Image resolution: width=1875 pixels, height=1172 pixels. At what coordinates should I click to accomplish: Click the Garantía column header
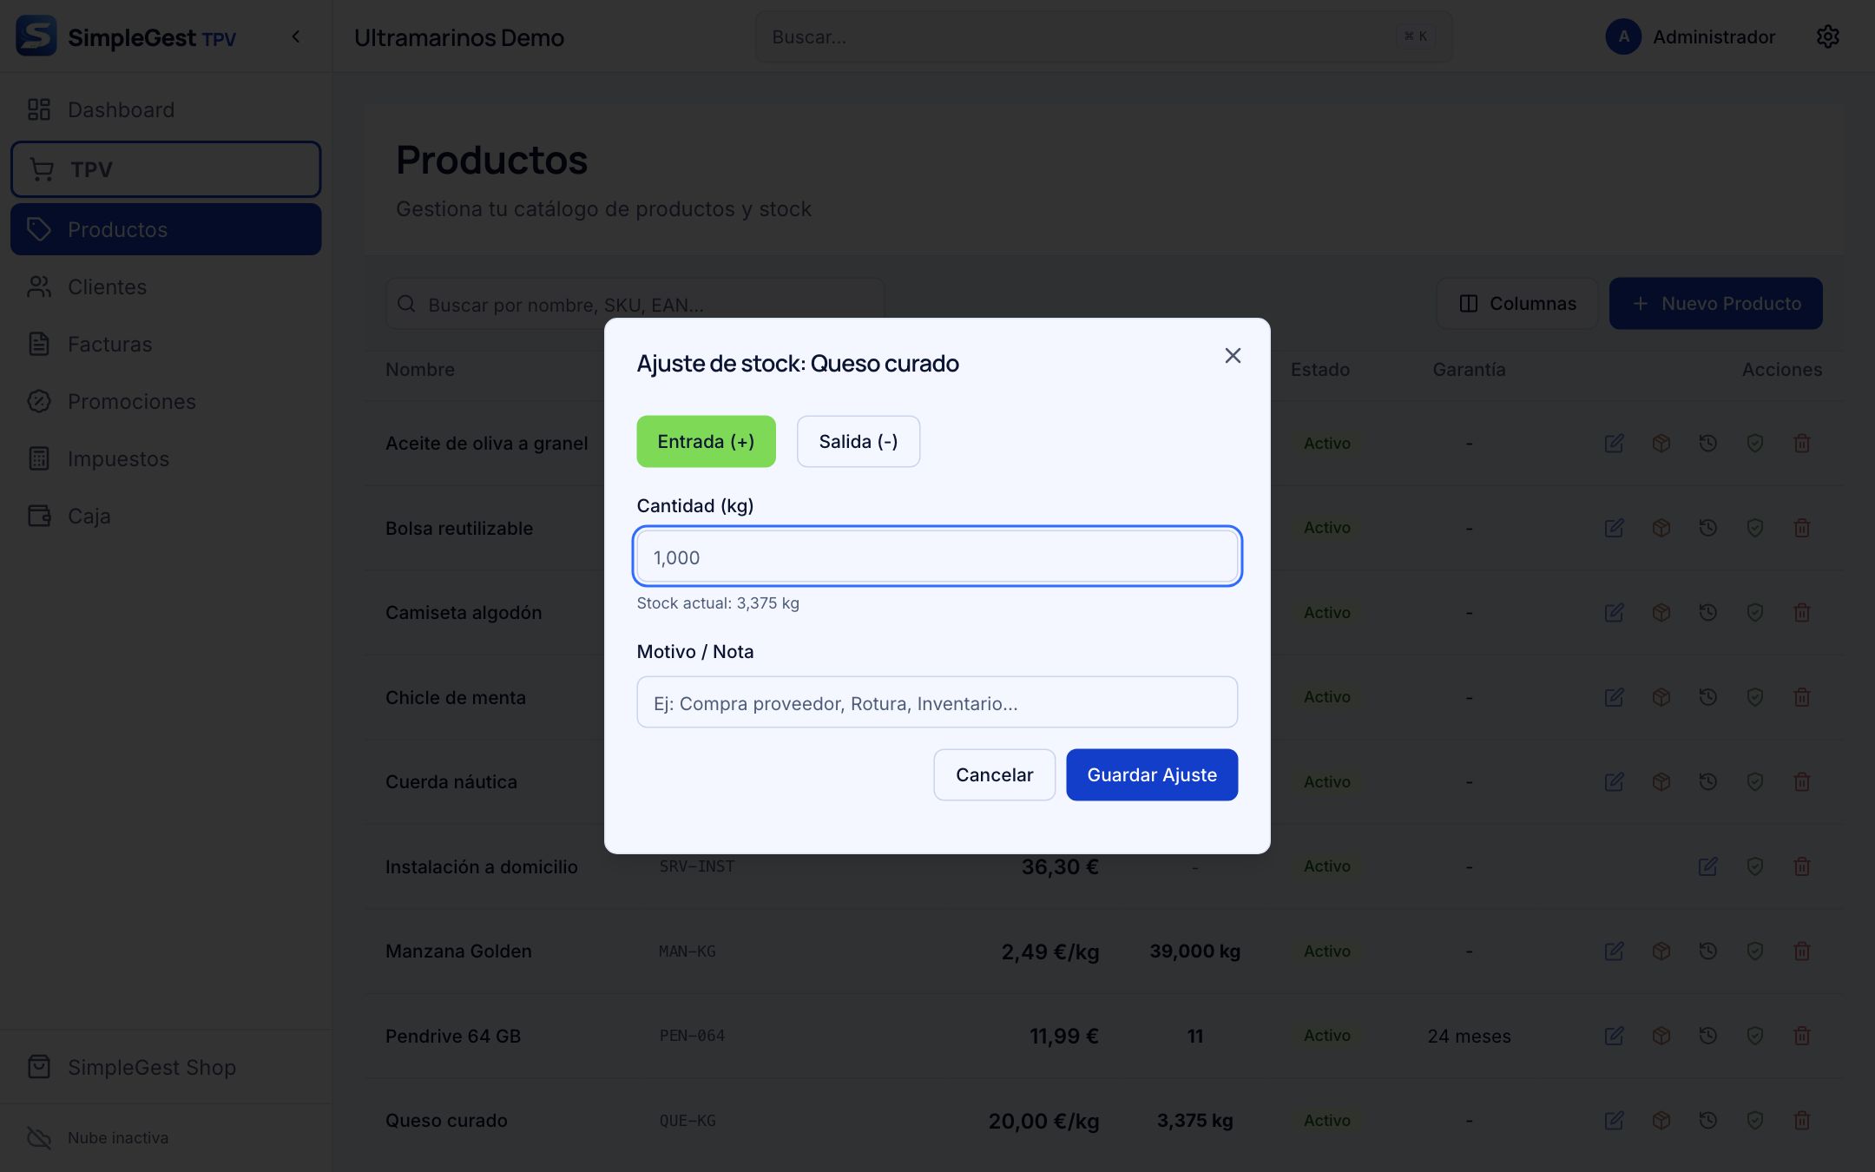[1469, 369]
